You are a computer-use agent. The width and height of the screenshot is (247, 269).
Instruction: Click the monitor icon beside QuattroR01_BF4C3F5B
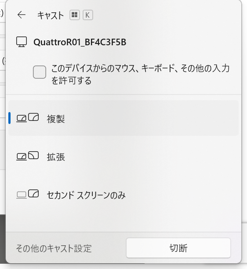22,42
